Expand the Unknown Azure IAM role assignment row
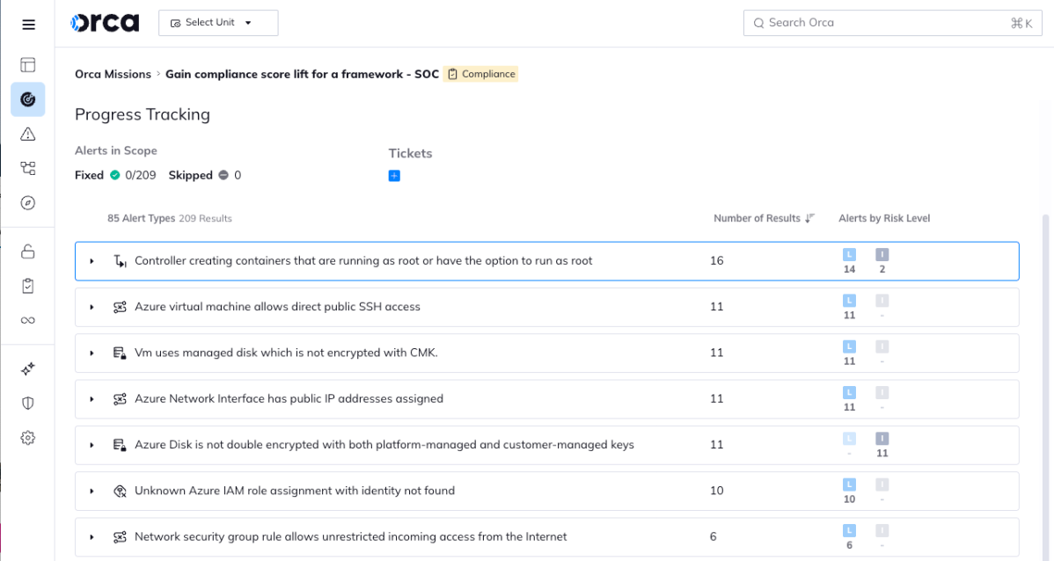 (91, 491)
